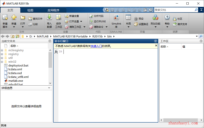Select the 比较 (Compare) tool
The height and width of the screenshot is (128, 204).
pos(33,24)
